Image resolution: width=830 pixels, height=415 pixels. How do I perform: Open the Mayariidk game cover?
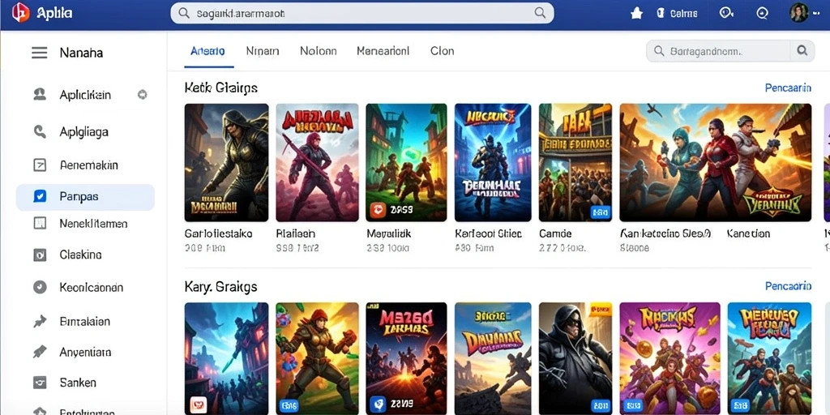406,162
